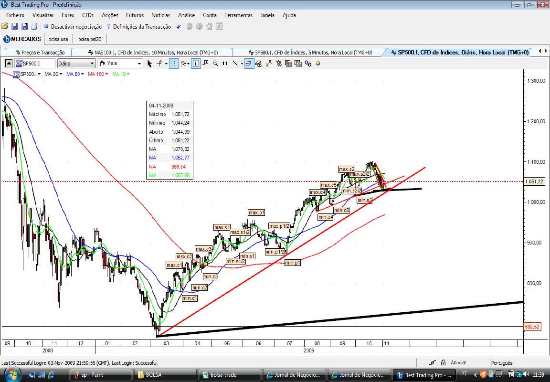
Task: Open sp - Paint taskbar window
Action: (101, 375)
